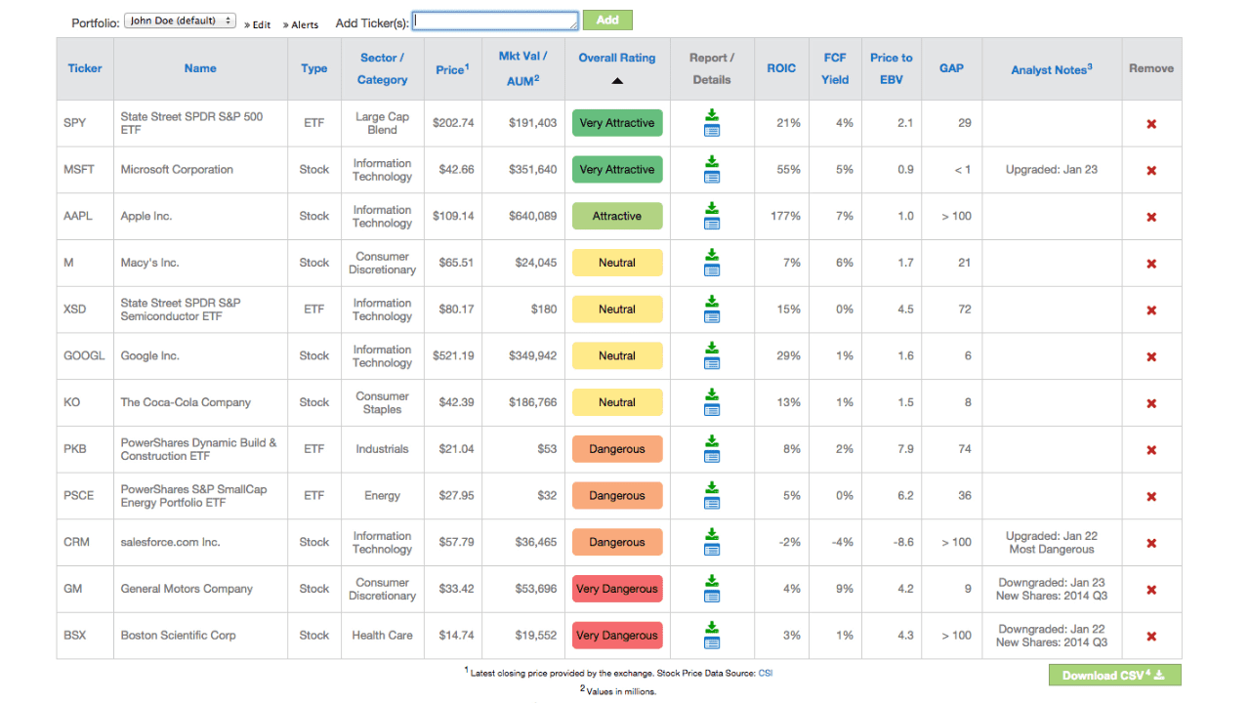Sort by the FCF Yield header
Viewport: 1250px width, 703px height.
(x=835, y=68)
